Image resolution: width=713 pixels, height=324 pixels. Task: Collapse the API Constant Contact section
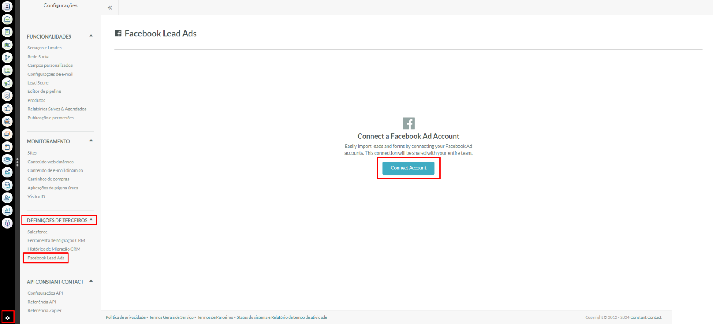tap(91, 281)
